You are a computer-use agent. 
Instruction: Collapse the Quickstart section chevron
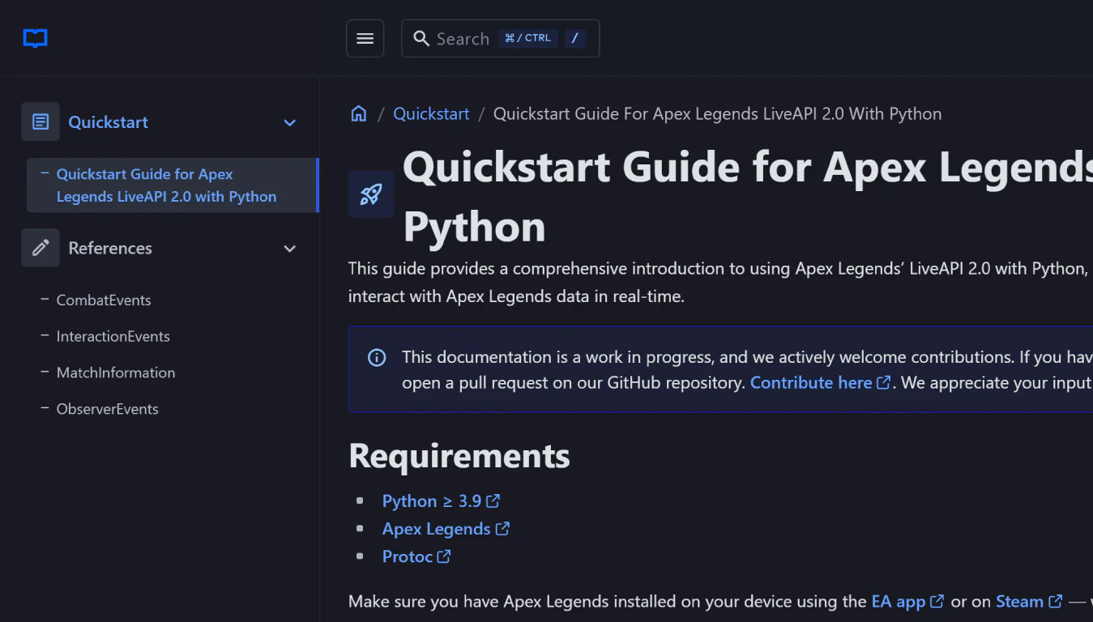pyautogui.click(x=290, y=123)
